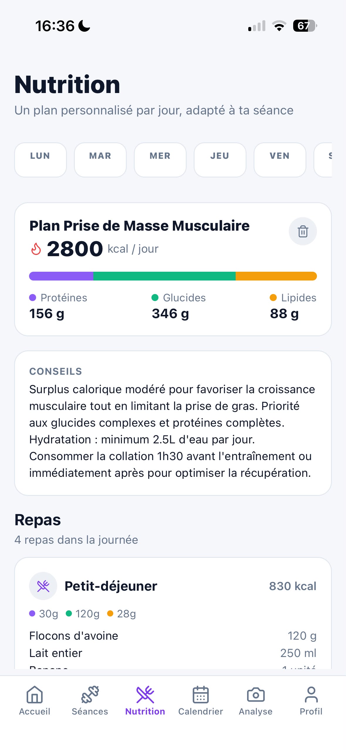346x750 pixels.
Task: Open the Profil tab
Action: [311, 701]
